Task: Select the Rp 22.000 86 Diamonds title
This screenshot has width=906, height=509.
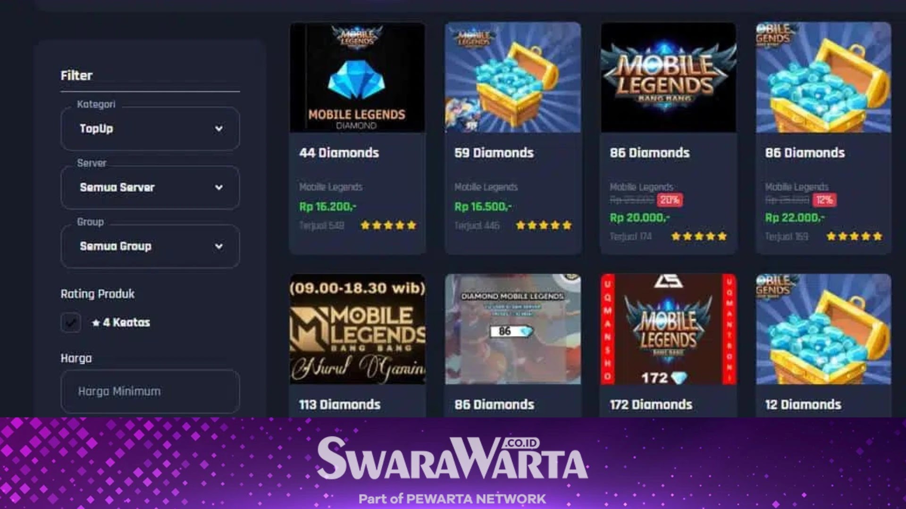Action: (x=805, y=153)
